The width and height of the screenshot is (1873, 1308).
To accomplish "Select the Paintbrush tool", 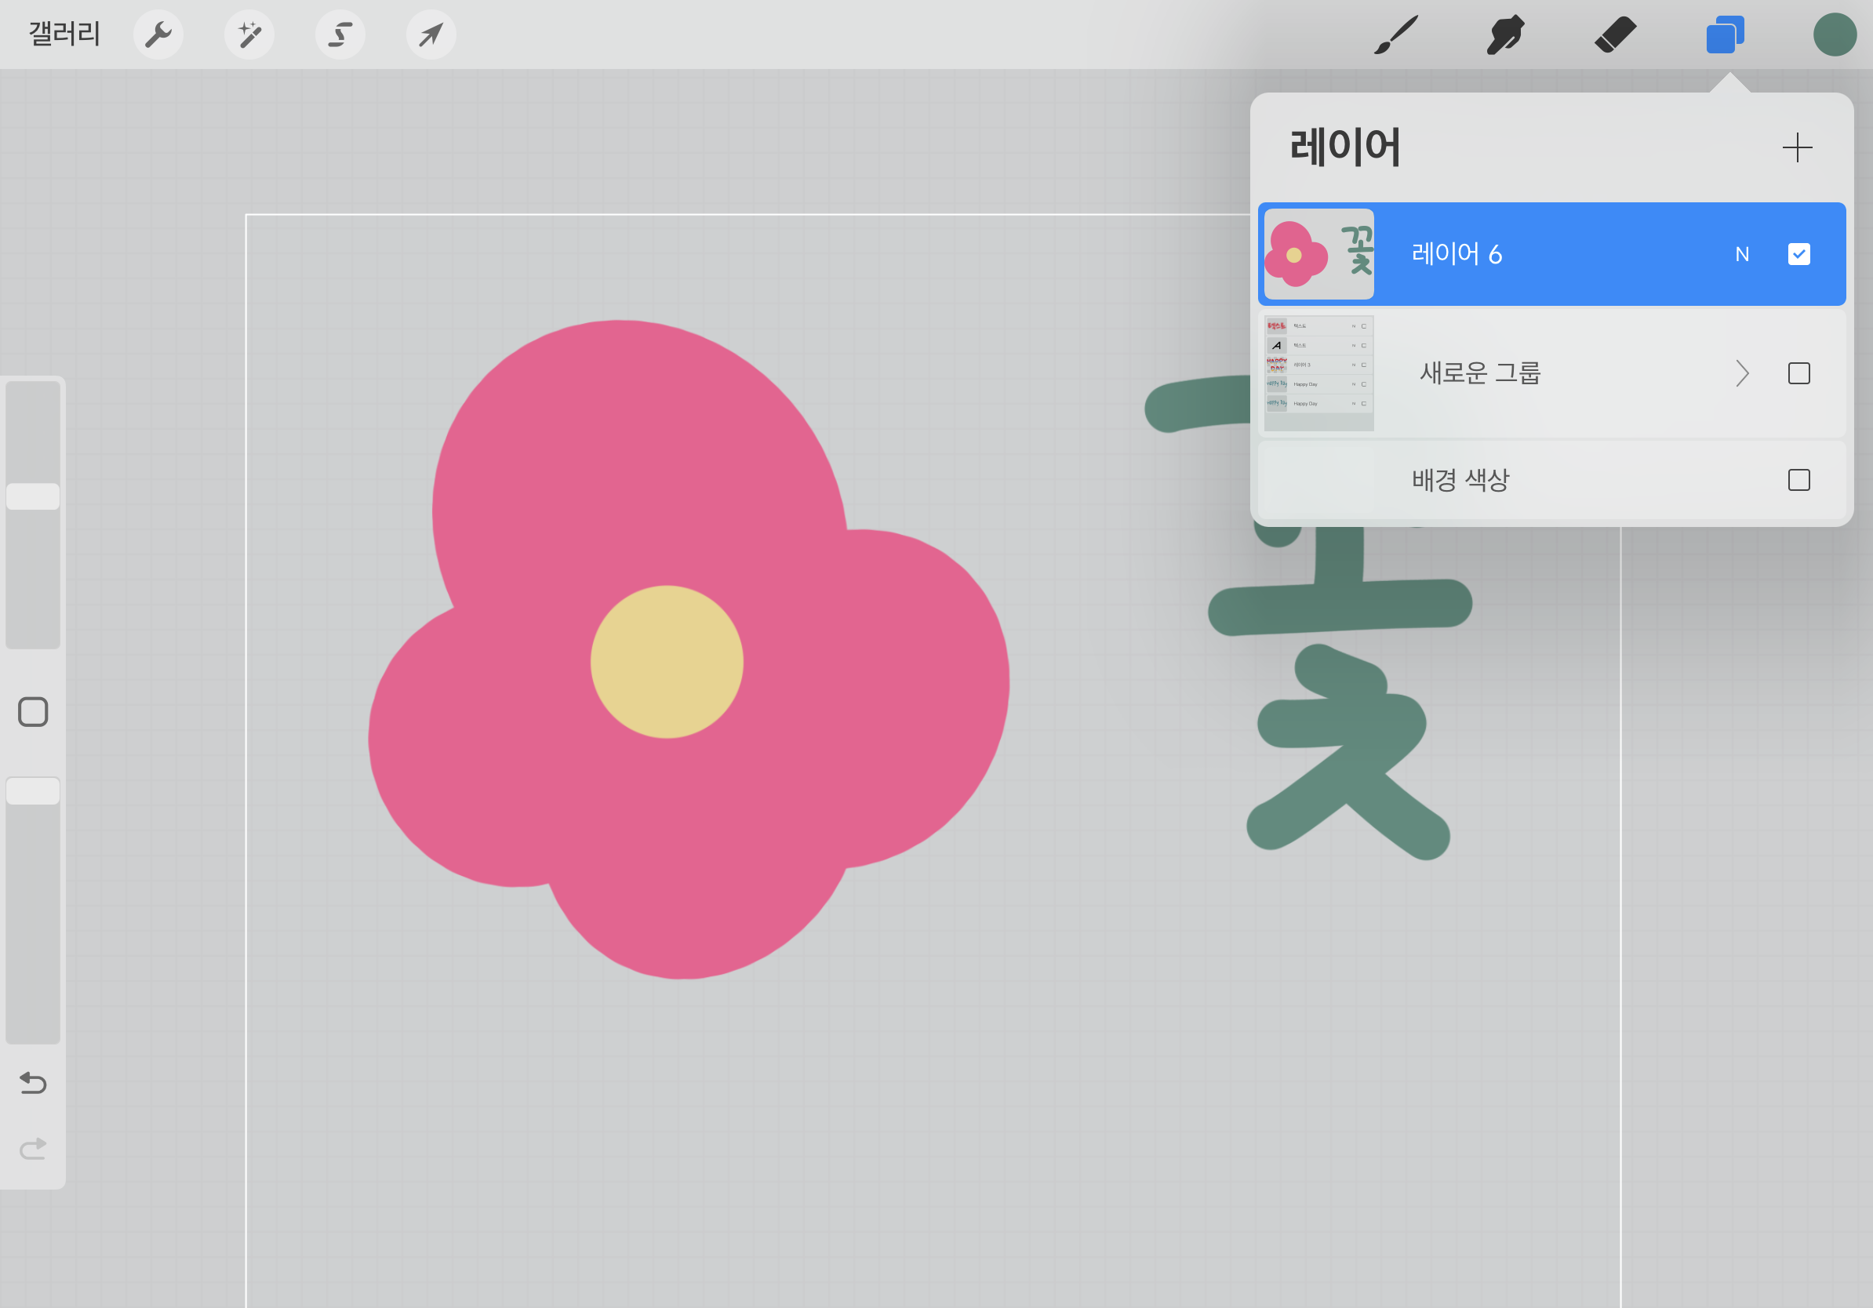I will [1396, 35].
